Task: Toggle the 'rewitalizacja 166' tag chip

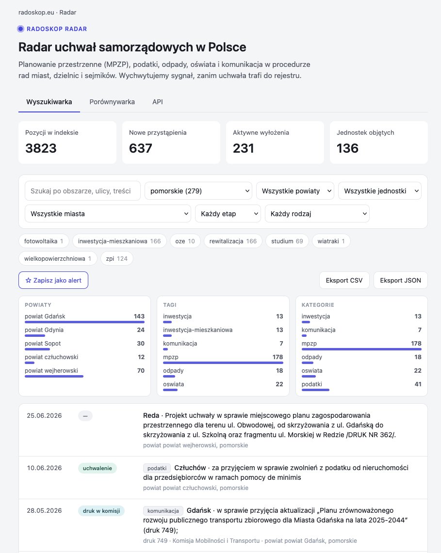Action: coord(233,241)
